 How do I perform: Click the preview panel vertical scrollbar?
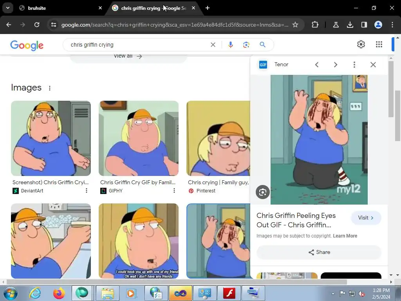[x=391, y=89]
